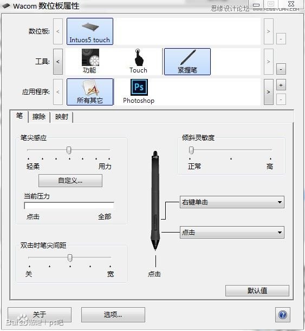
Task: Click the pen illustration in the center
Action: tap(155, 201)
